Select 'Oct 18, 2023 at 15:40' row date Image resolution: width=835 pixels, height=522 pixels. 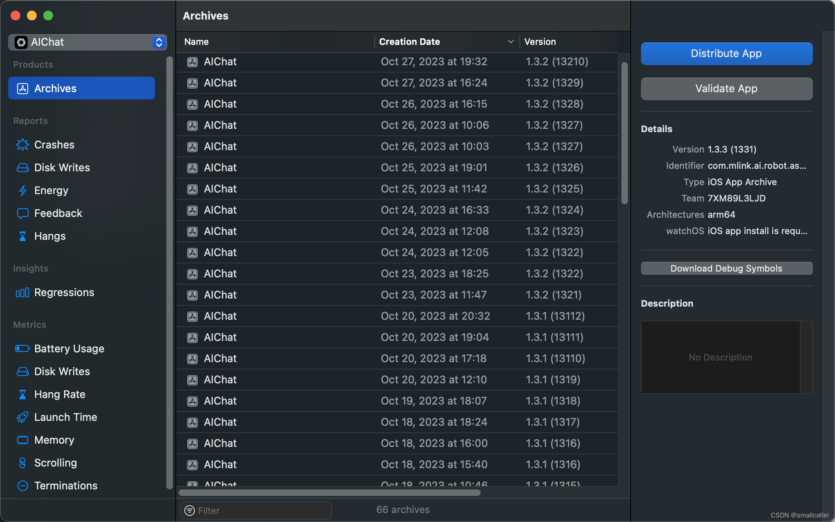(434, 464)
